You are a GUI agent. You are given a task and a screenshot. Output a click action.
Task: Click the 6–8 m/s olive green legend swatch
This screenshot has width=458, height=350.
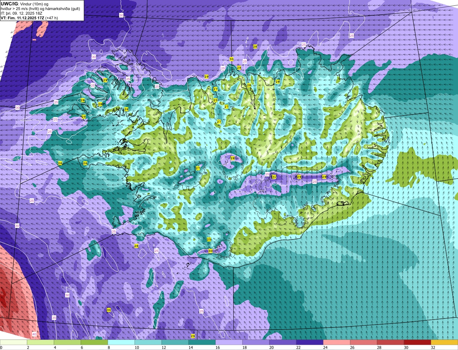(94, 342)
